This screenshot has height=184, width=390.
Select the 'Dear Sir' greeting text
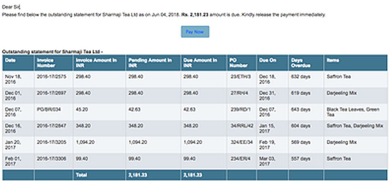pos(11,7)
